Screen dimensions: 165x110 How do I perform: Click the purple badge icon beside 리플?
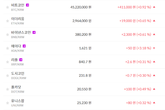tap(21, 60)
